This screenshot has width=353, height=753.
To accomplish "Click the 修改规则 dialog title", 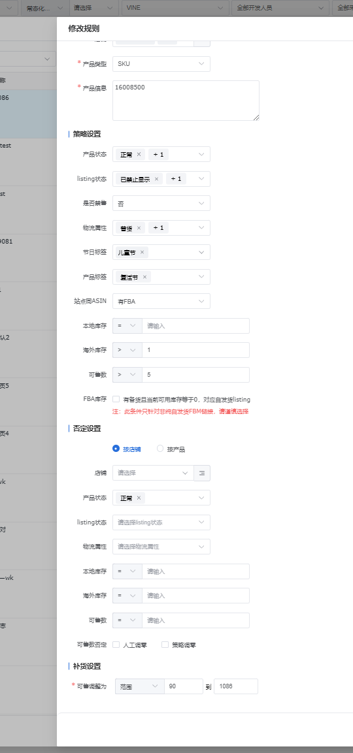I will [84, 28].
